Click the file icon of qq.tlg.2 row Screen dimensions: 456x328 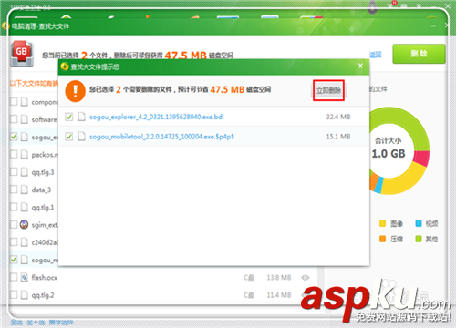click(25, 294)
